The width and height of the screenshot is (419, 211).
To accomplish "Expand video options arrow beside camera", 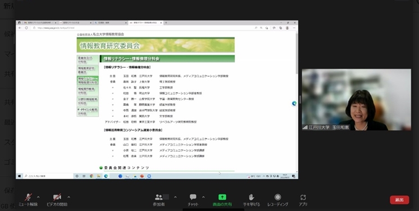I will pyautogui.click(x=69, y=198).
